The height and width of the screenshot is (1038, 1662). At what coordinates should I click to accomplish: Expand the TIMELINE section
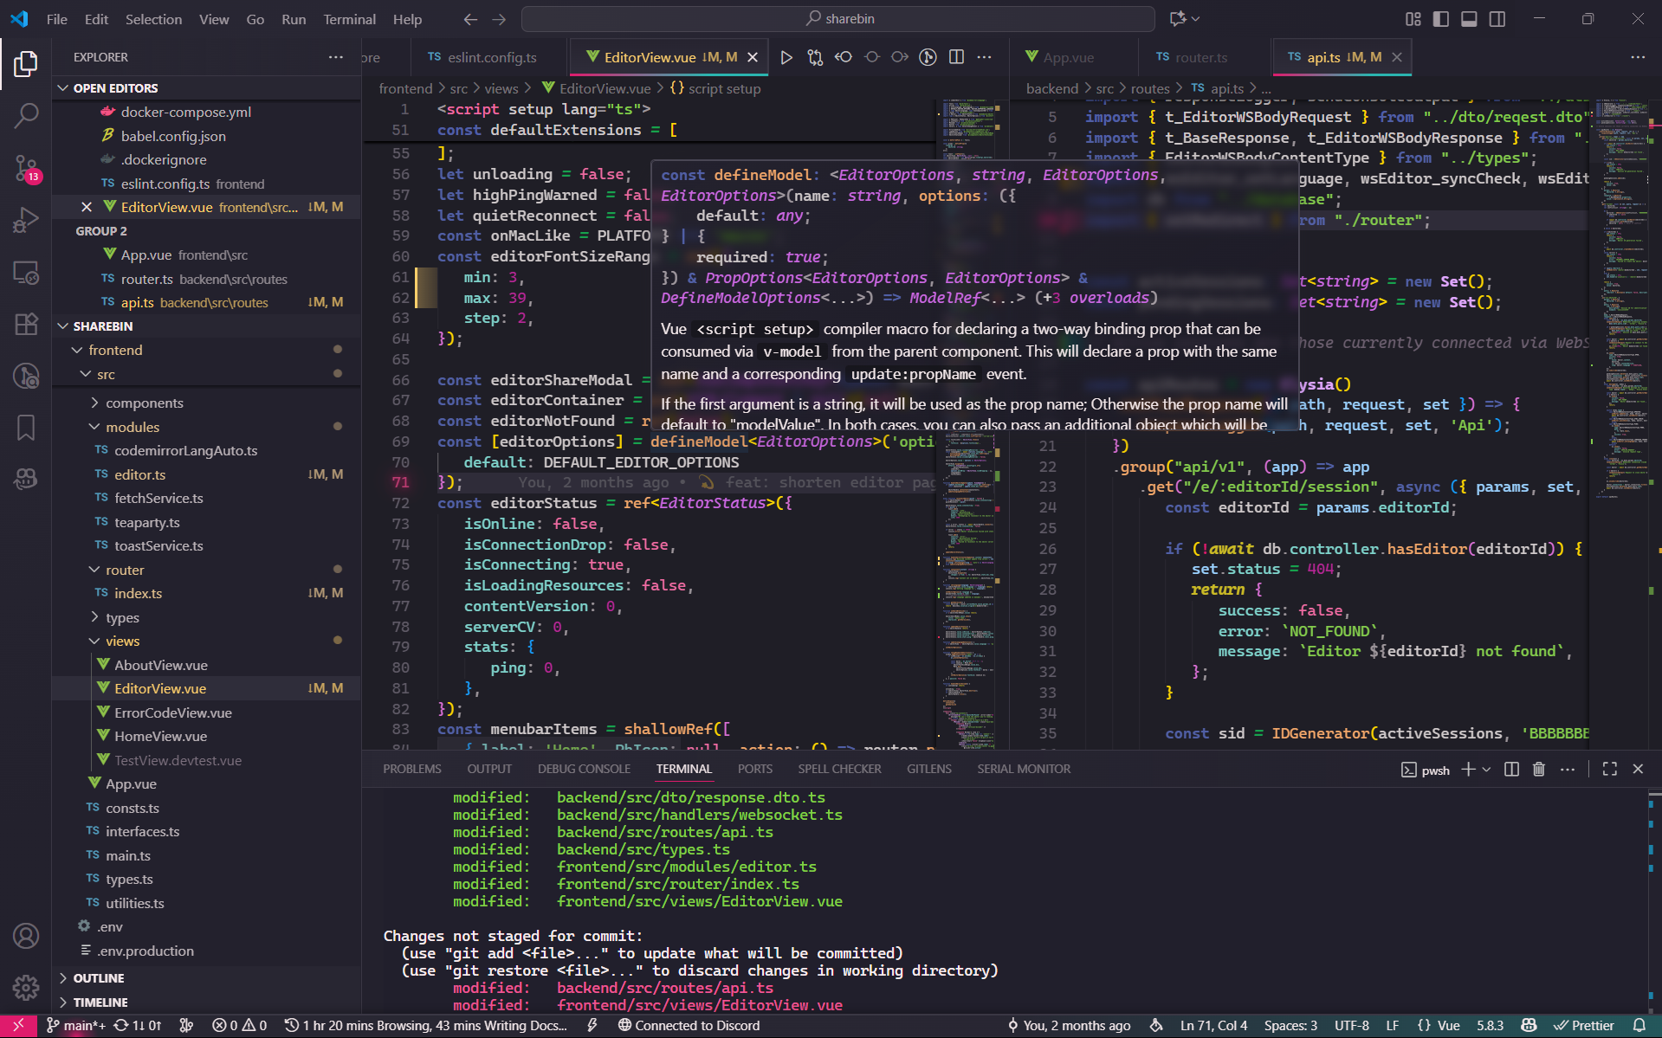click(x=206, y=1002)
